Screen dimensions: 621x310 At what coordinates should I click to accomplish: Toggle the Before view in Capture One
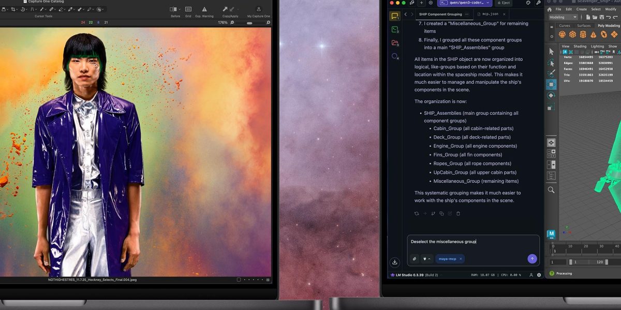click(174, 9)
